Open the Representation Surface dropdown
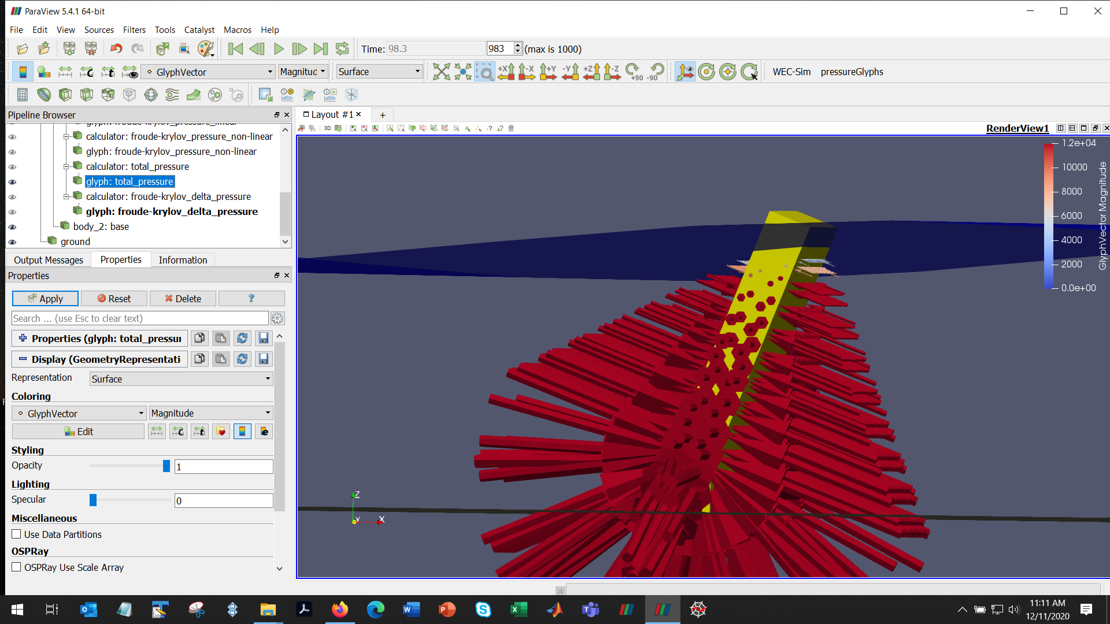 click(x=180, y=378)
